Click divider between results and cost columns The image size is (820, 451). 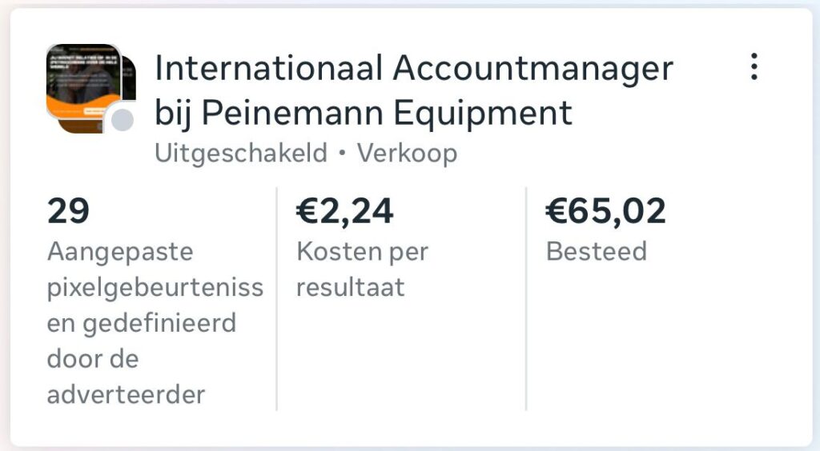(277, 300)
